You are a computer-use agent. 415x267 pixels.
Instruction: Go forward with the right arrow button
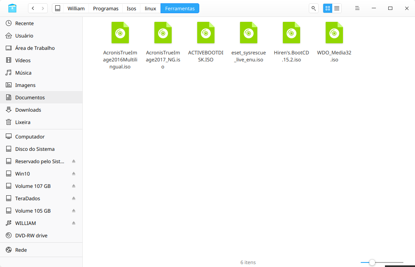(x=43, y=9)
